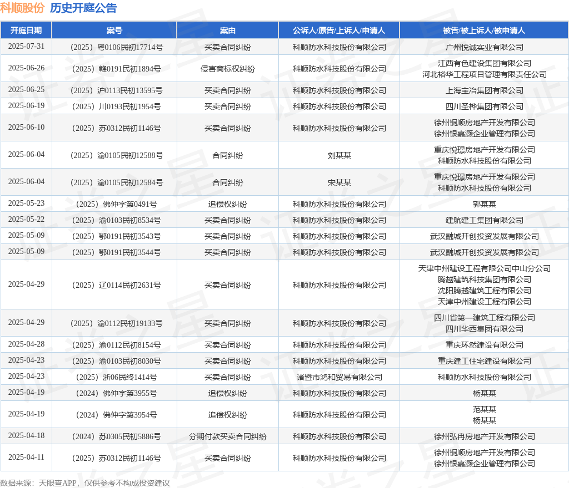569x488 pixels.
Task: Click the date 2025-07-31
Action: 26,47
